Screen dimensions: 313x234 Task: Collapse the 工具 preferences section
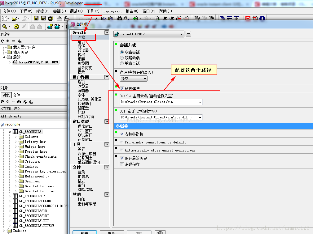coord(107,144)
